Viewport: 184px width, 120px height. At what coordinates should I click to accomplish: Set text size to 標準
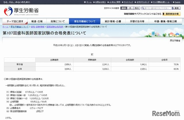124,8
